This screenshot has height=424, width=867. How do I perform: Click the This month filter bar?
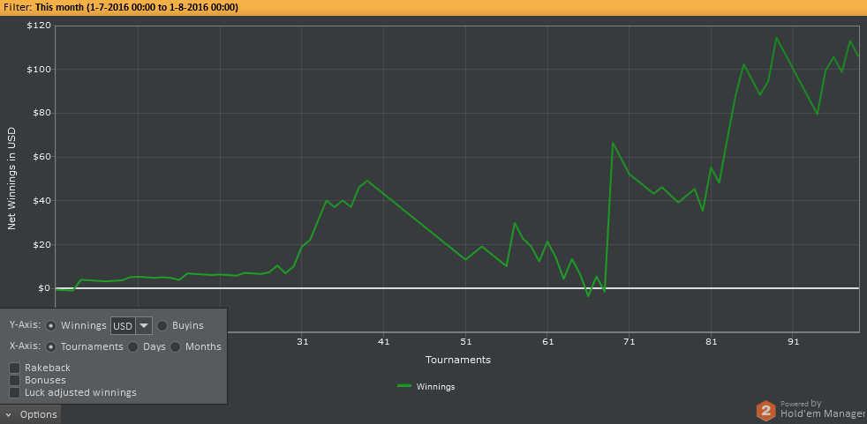coord(433,7)
